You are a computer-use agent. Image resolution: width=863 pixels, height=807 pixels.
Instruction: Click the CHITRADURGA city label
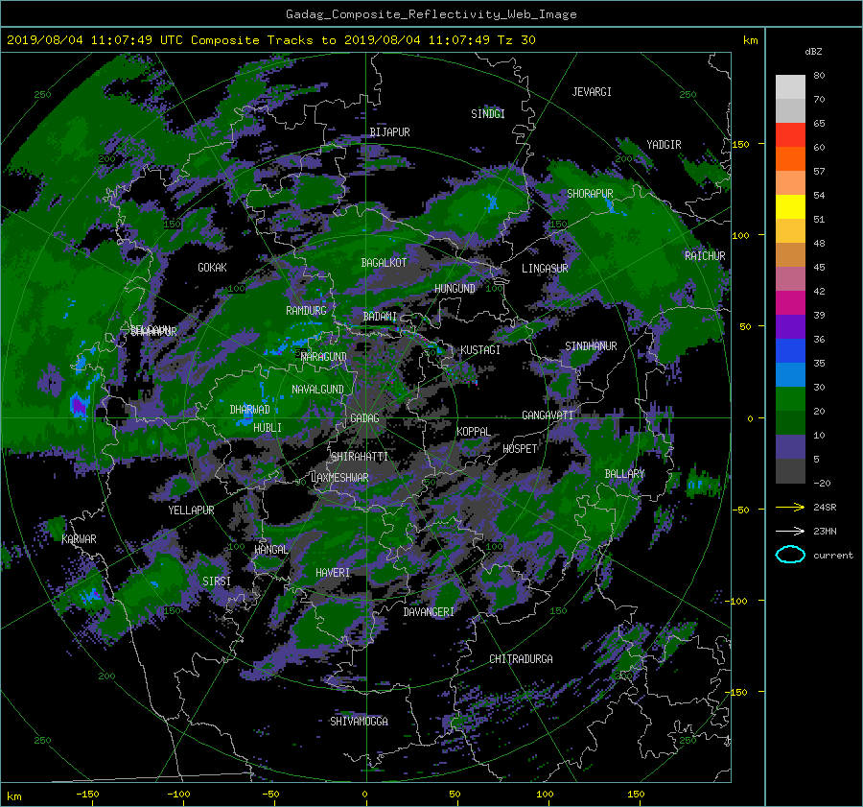click(521, 659)
